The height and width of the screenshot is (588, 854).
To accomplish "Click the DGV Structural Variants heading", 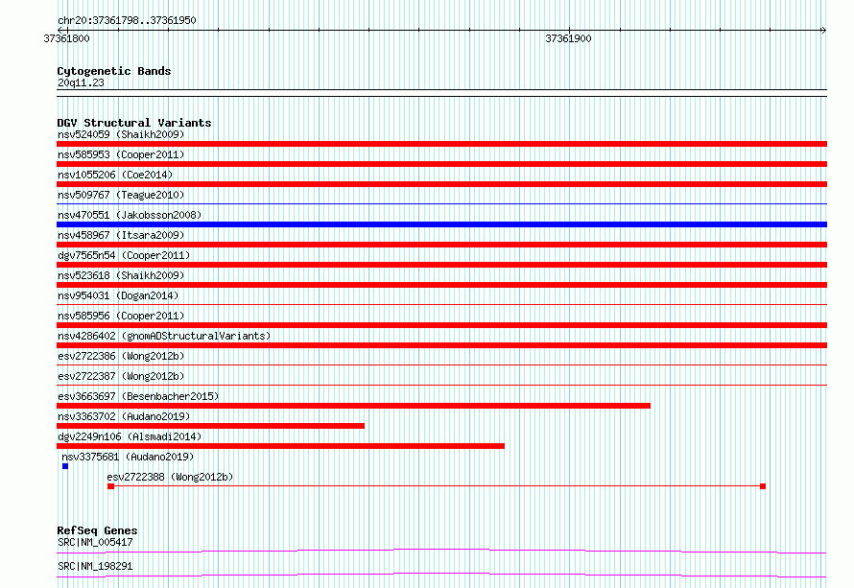I will (134, 123).
